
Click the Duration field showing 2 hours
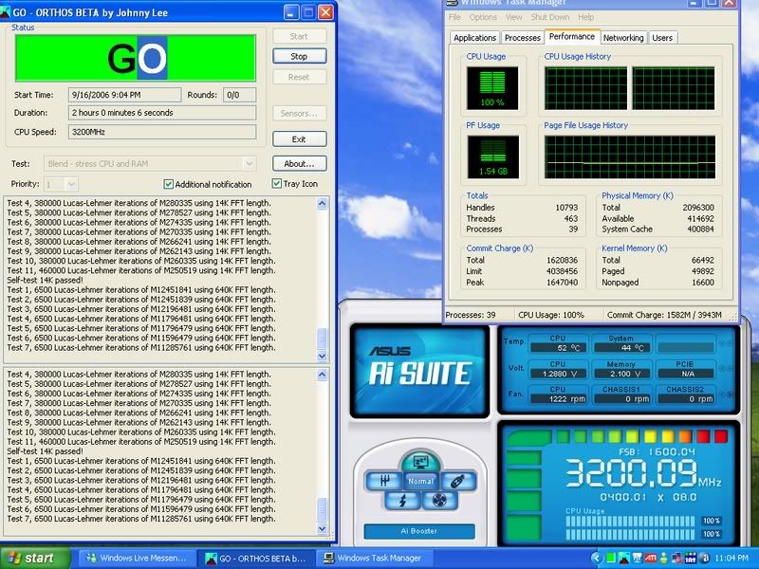[162, 113]
